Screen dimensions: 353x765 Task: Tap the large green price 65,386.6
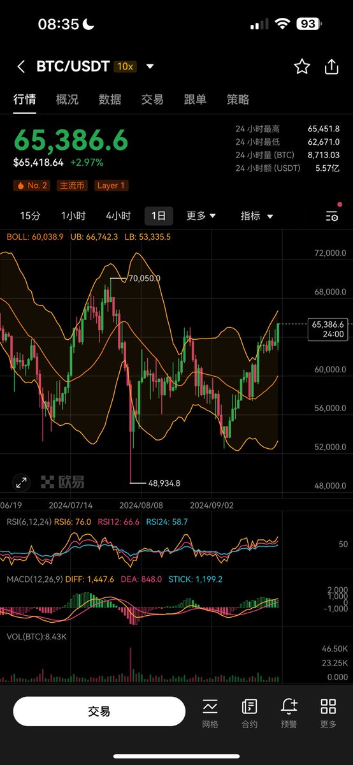(x=71, y=140)
